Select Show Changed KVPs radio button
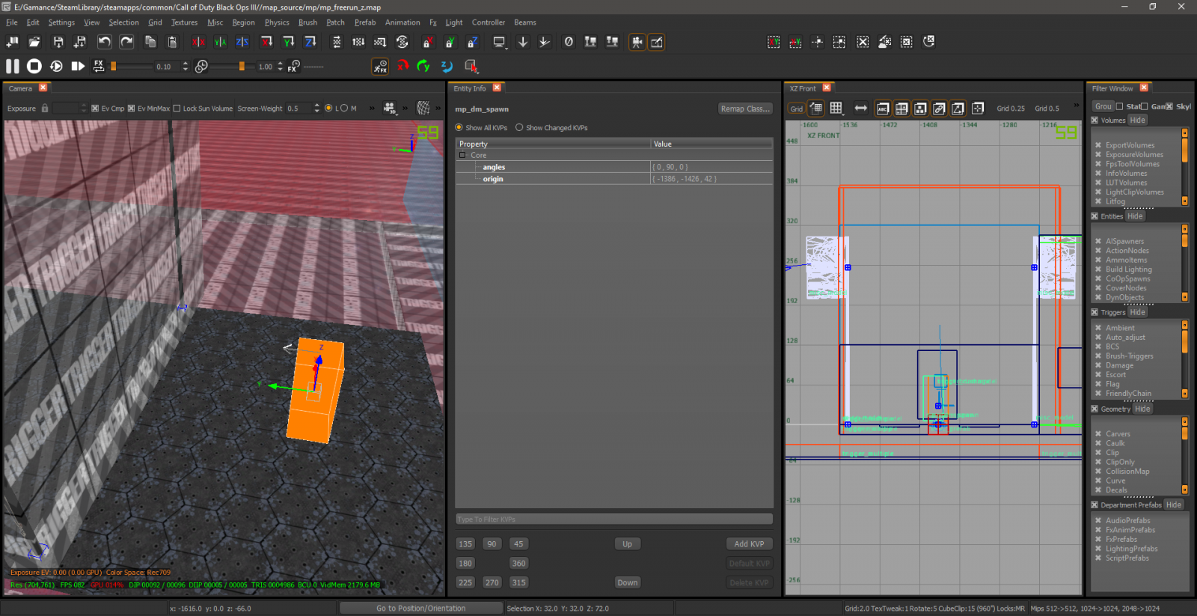Viewport: 1197px width, 616px height. 519,128
